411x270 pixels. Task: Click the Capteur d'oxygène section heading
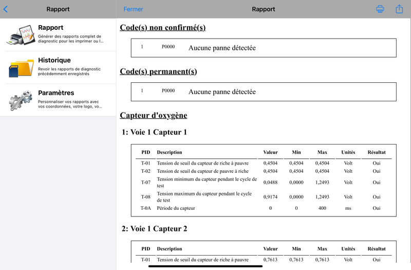click(x=153, y=115)
